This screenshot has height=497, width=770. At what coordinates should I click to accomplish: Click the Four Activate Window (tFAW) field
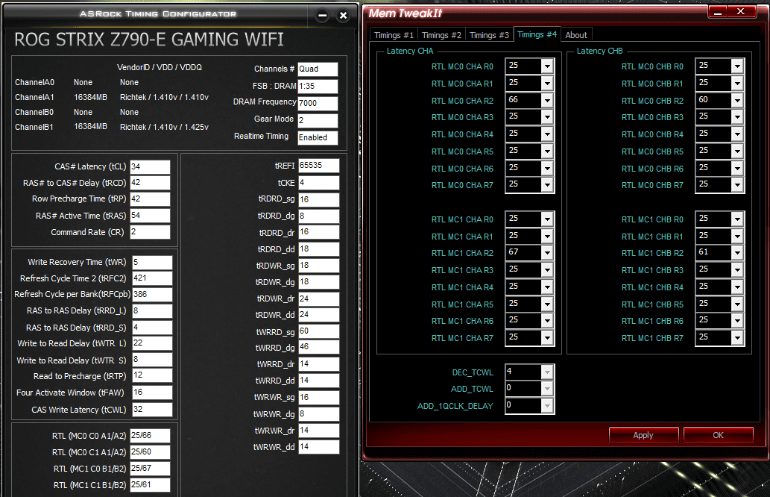(152, 393)
